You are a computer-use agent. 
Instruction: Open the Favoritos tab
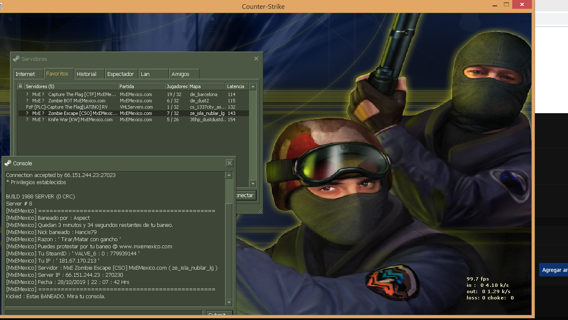[x=59, y=73]
